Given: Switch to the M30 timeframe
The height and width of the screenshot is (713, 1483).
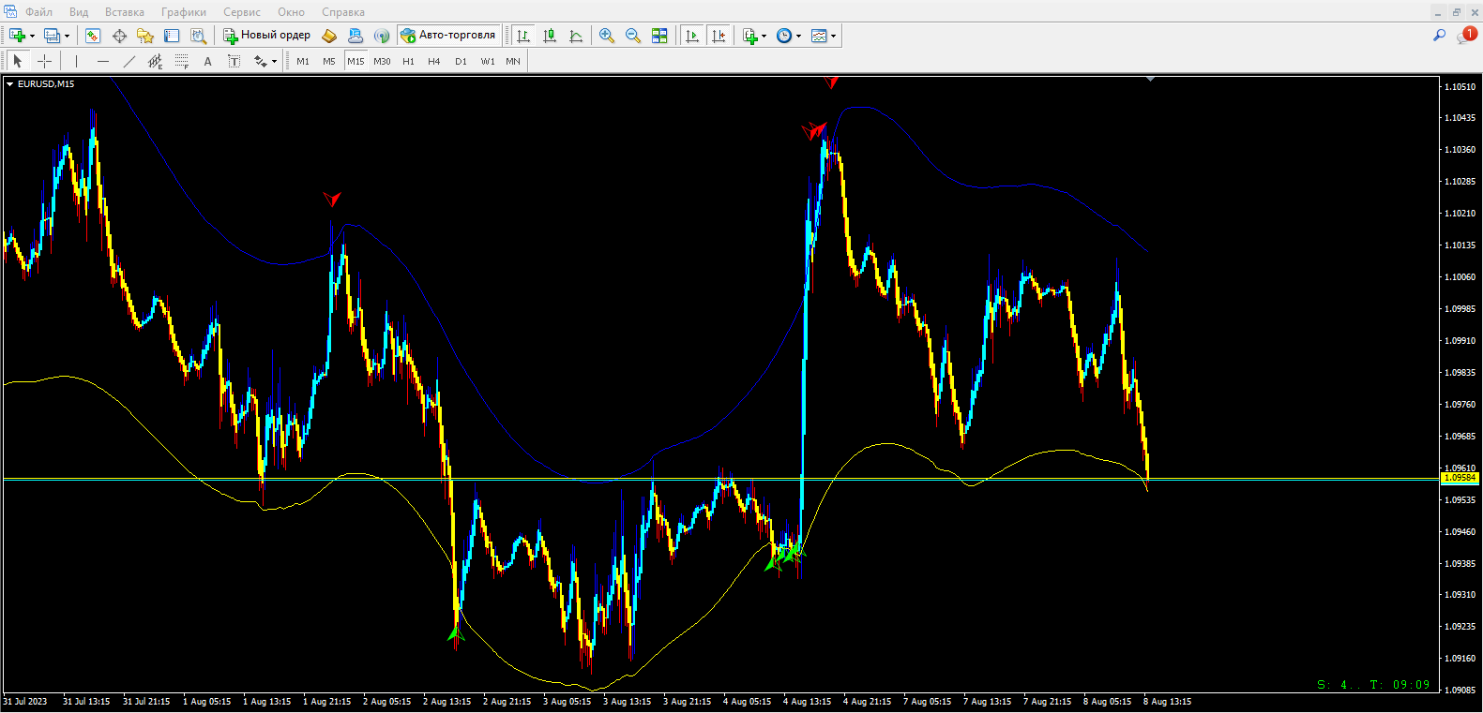Looking at the screenshot, I should coord(382,61).
